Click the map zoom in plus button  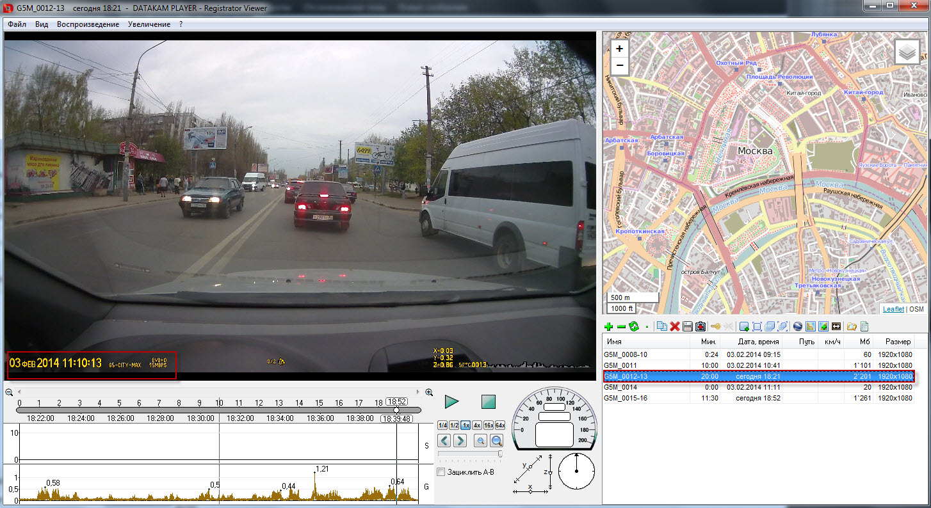point(619,49)
